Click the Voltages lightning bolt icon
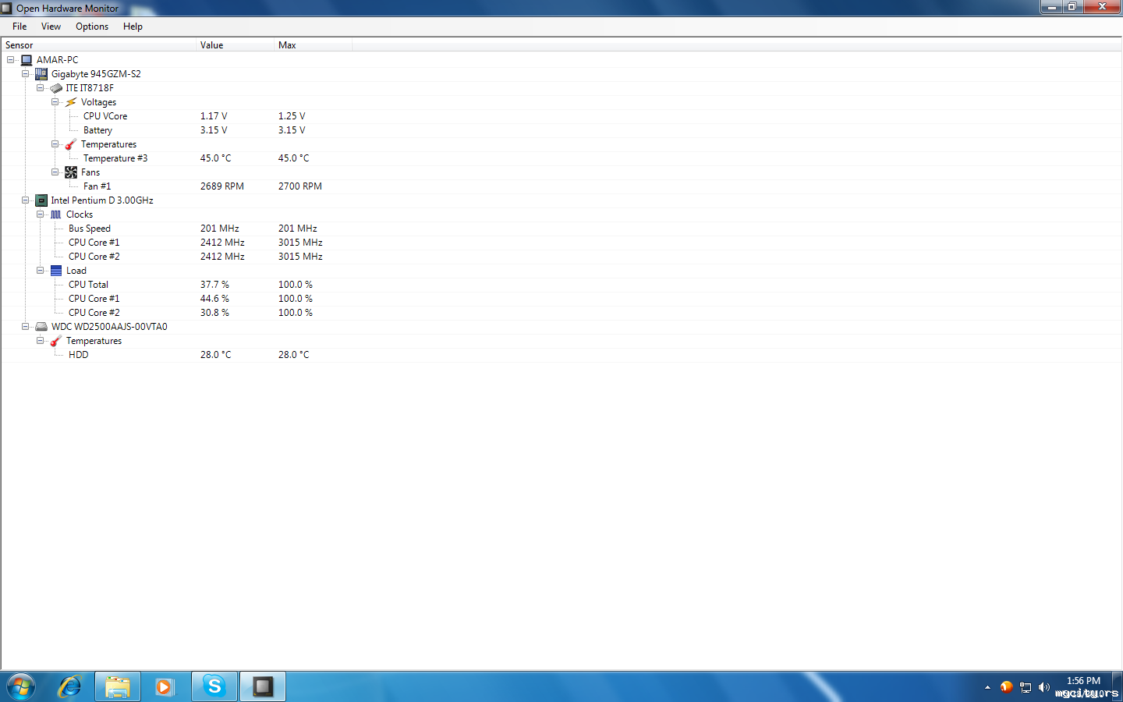This screenshot has width=1123, height=702. point(71,102)
